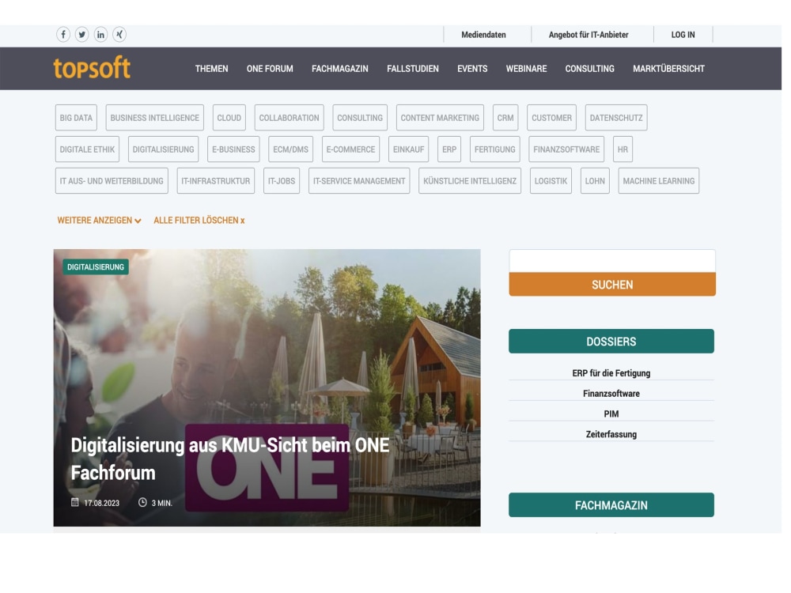Enable the LOGISTIK filter
Image resolution: width=791 pixels, height=593 pixels.
[551, 180]
